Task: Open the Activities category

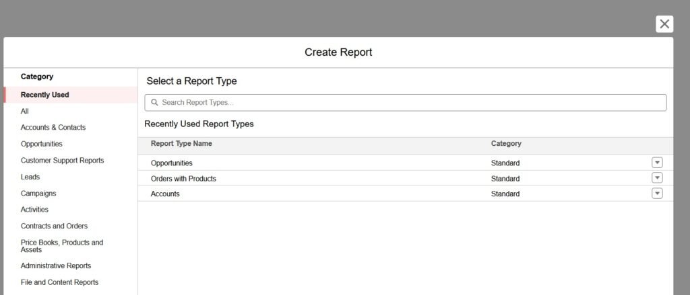Action: [x=34, y=210]
